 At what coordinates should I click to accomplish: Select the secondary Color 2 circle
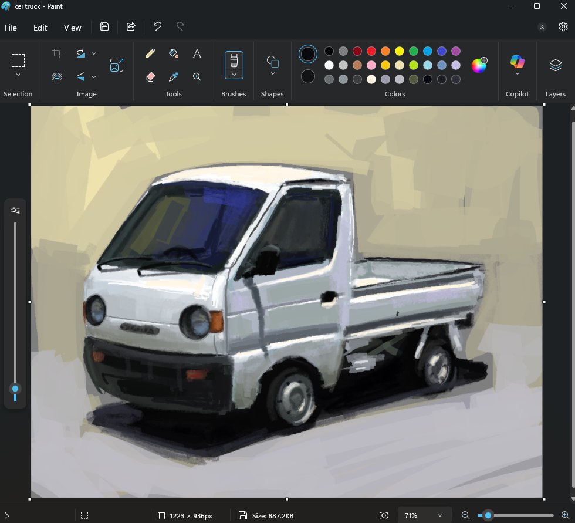coord(307,77)
